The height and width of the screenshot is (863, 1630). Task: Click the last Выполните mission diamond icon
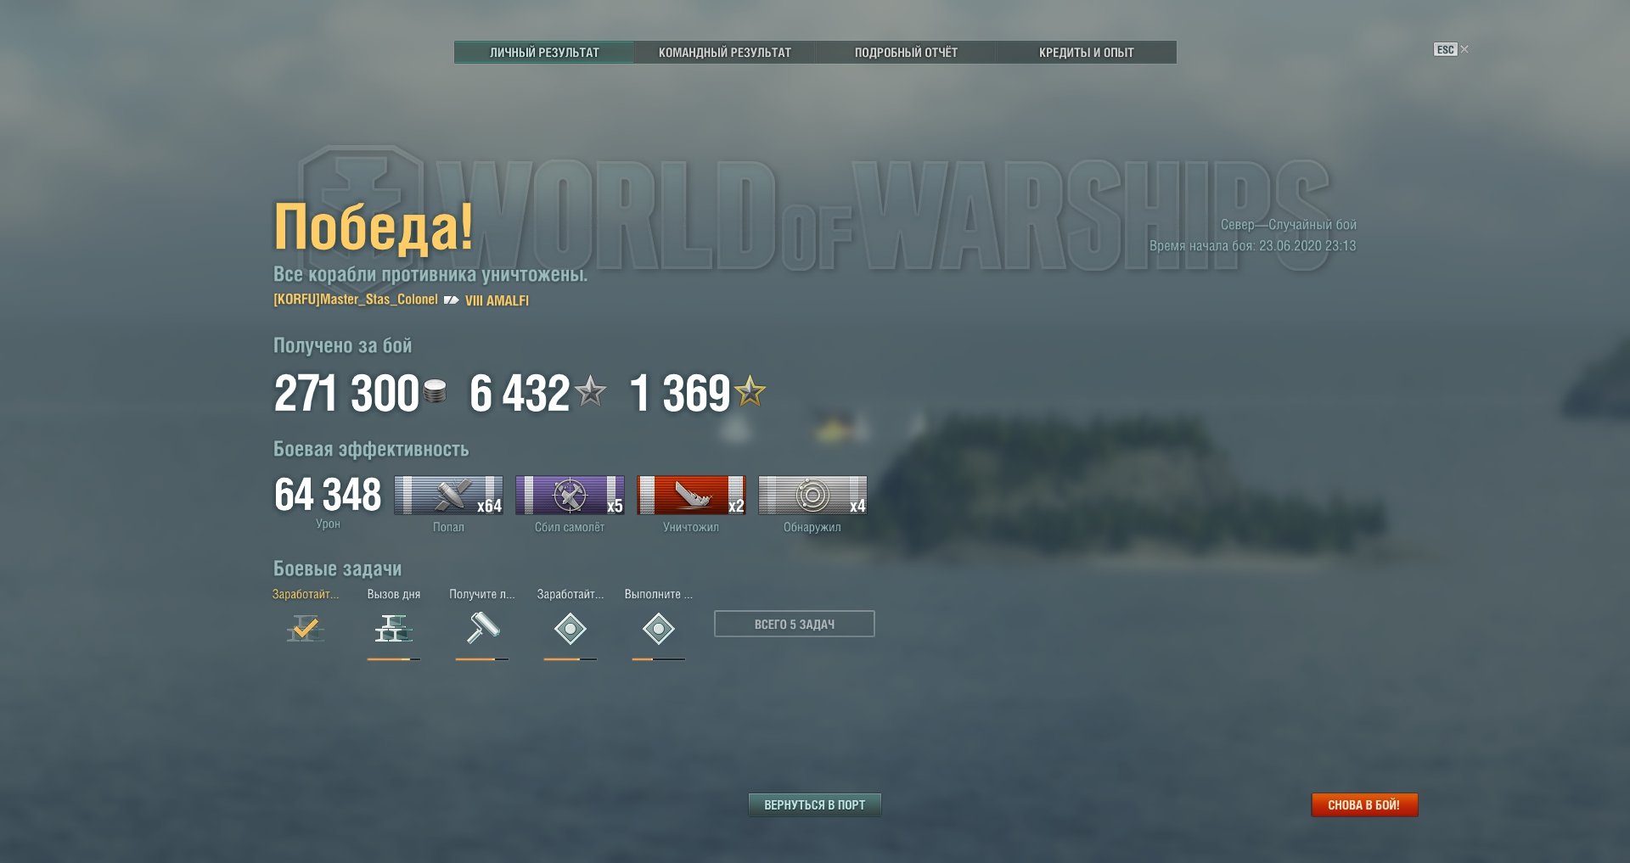tap(659, 629)
